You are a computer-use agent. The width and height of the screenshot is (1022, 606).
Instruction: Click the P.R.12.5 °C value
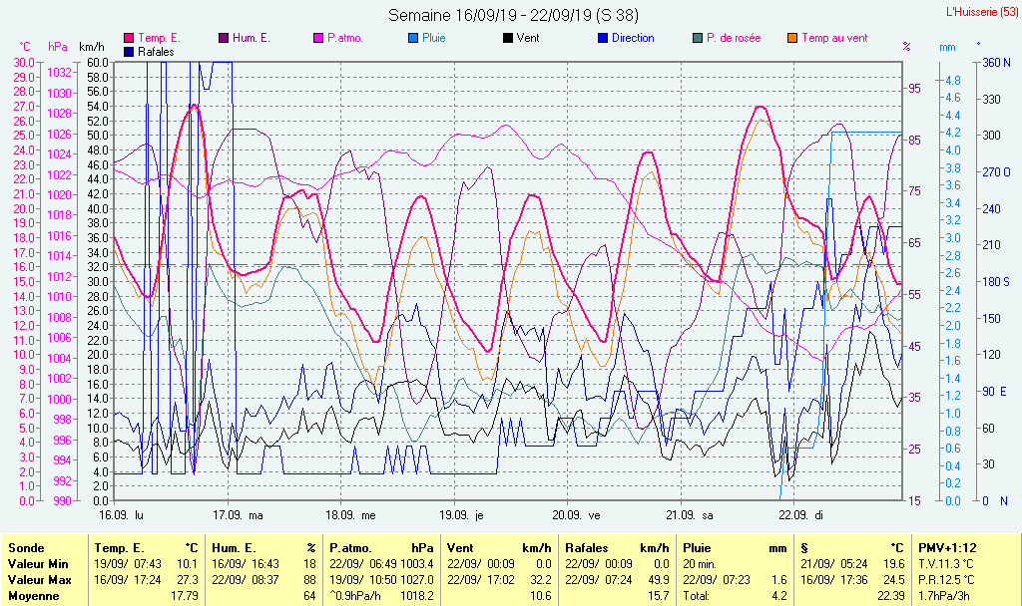(x=946, y=580)
